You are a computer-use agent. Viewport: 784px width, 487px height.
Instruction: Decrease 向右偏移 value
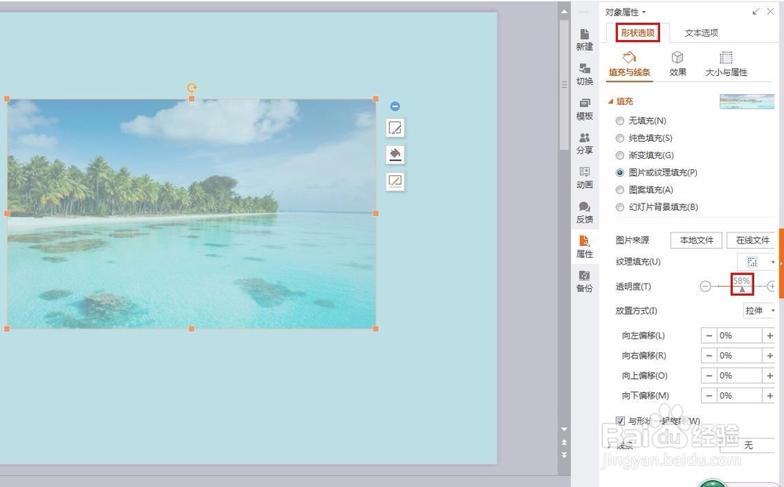pos(709,355)
